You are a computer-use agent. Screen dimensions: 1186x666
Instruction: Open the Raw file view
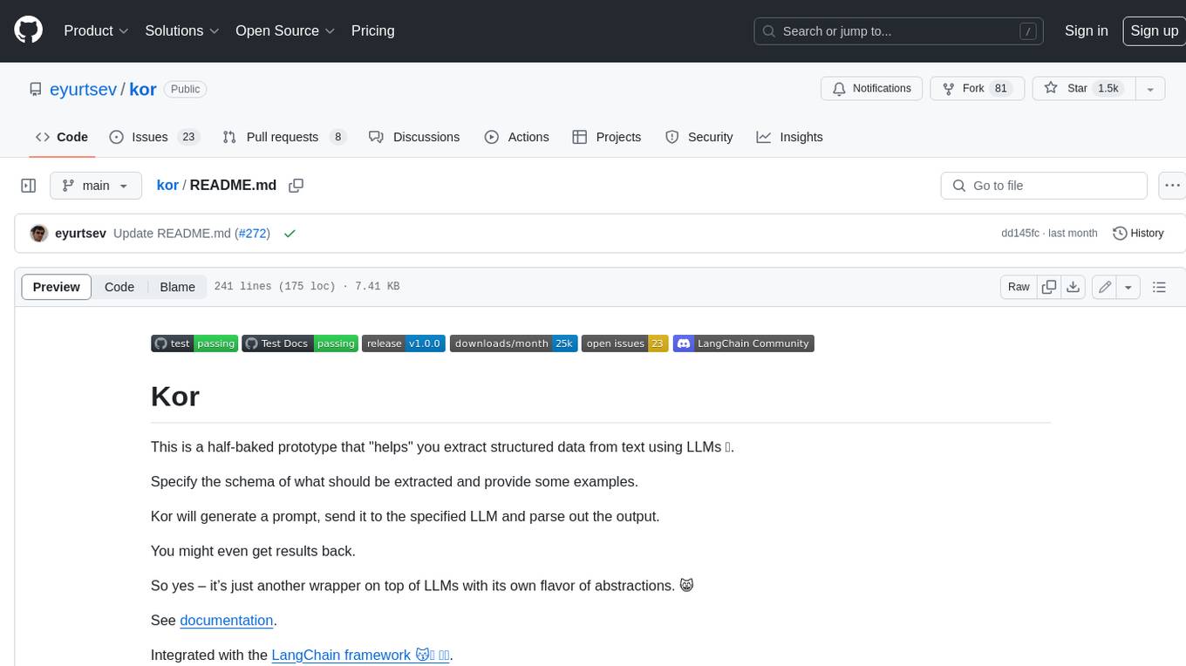coord(1019,287)
